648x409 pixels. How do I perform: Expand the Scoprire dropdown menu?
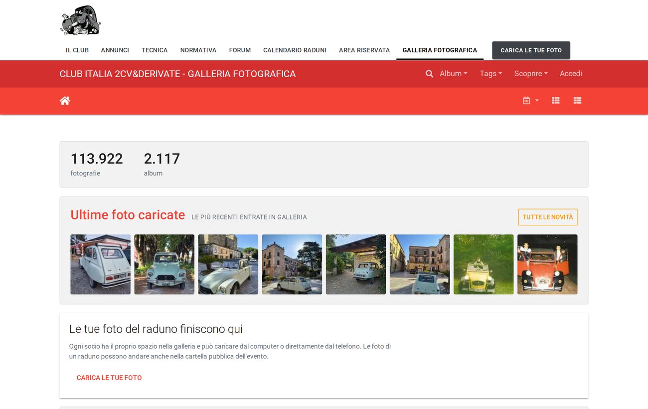click(x=531, y=74)
